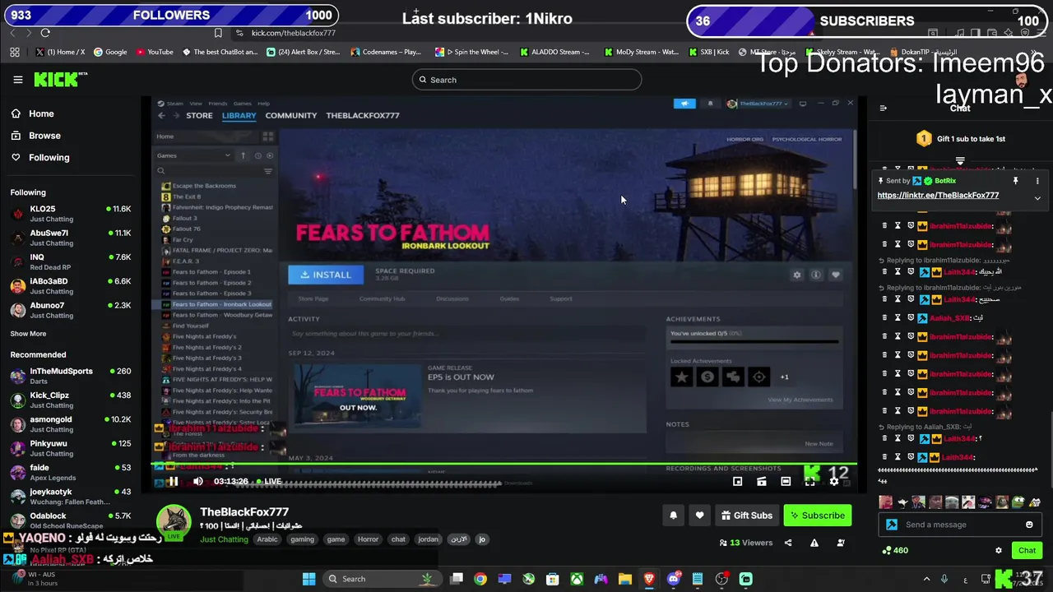
Task: Open linktr.ee/TheBlackFox777 link
Action: point(938,196)
